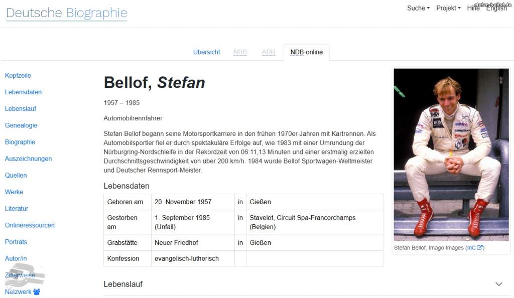The image size is (514, 298).
Task: Open the Suche dropdown menu
Action: 418,8
